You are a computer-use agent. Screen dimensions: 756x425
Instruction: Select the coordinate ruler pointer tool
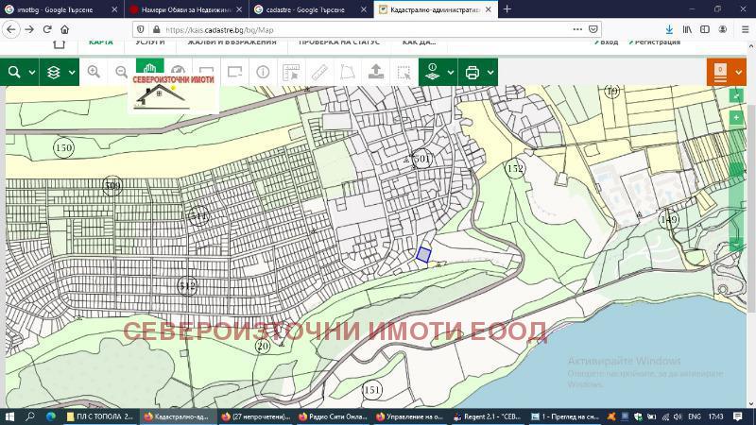pyautogui.click(x=291, y=72)
